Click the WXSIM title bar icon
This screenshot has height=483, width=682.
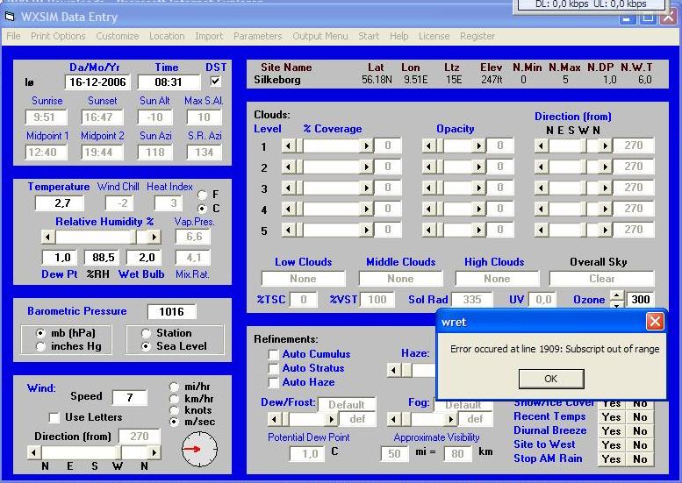[x=10, y=17]
